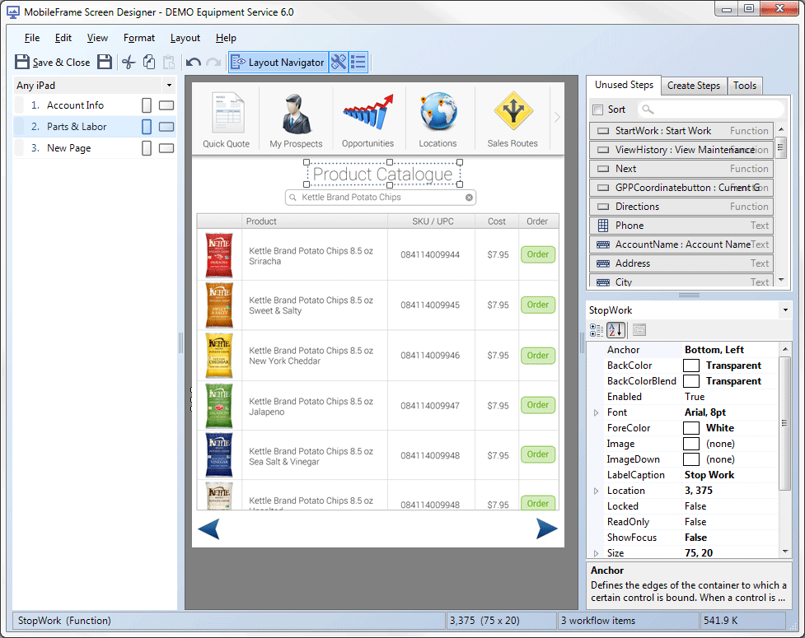Expand the Font property row
Image resolution: width=805 pixels, height=638 pixels.
pyautogui.click(x=597, y=412)
